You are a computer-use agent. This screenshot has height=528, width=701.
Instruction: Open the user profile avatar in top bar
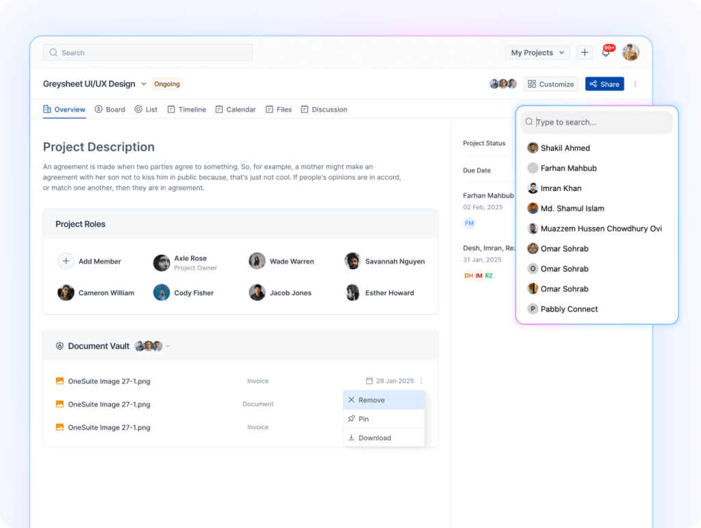click(630, 52)
